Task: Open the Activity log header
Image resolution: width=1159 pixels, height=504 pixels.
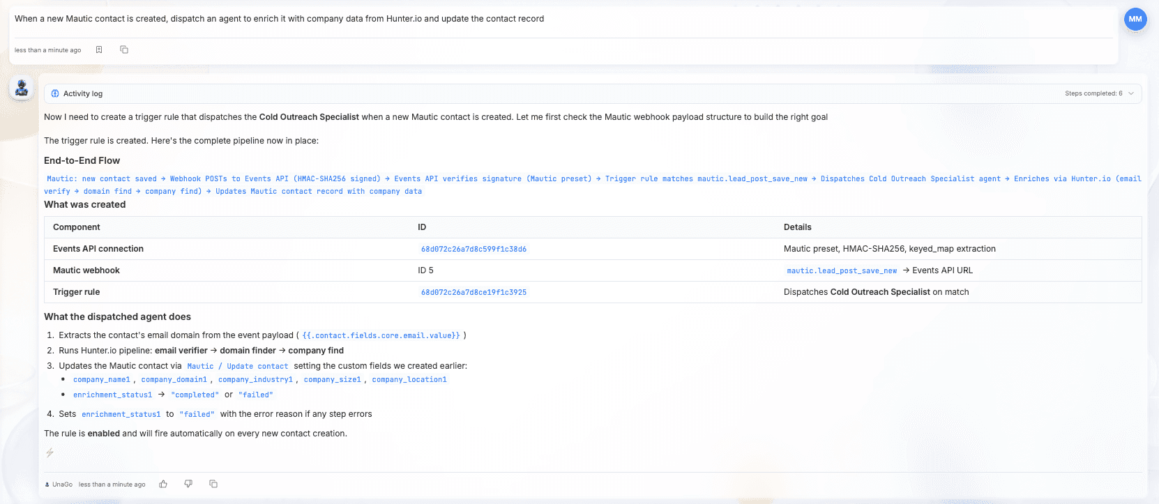Action: coord(593,93)
